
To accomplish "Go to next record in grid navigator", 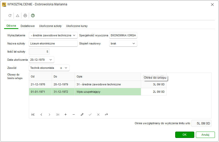I will [x=49, y=115].
